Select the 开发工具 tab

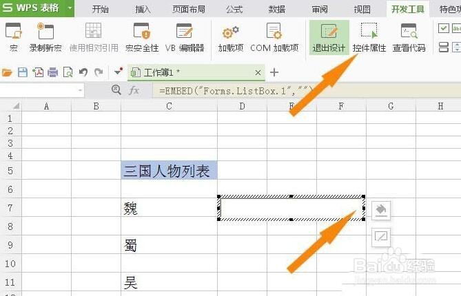pyautogui.click(x=408, y=10)
